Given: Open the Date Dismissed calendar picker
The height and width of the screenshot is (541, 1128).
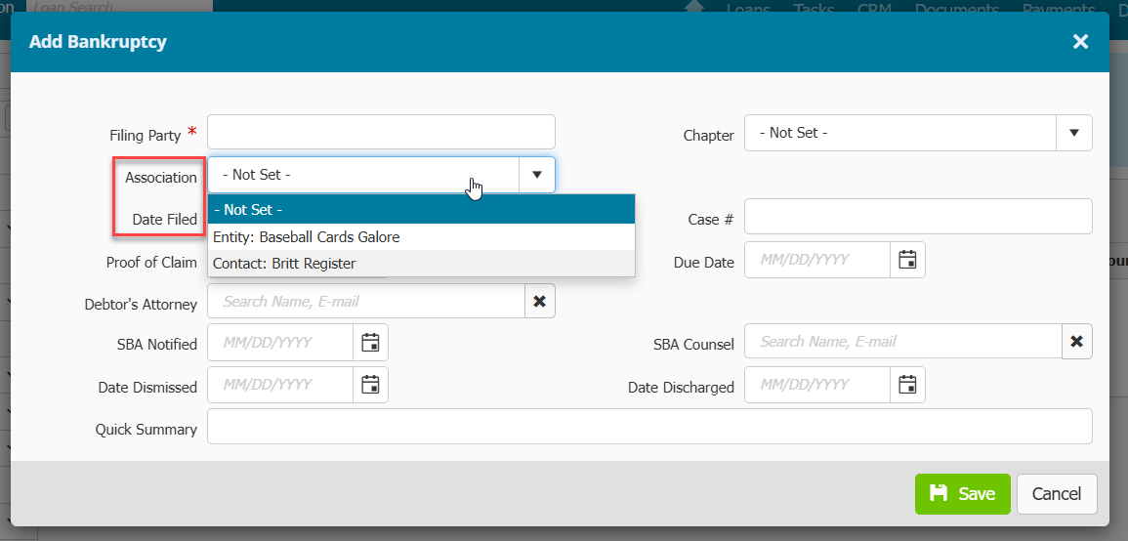Looking at the screenshot, I should point(370,385).
